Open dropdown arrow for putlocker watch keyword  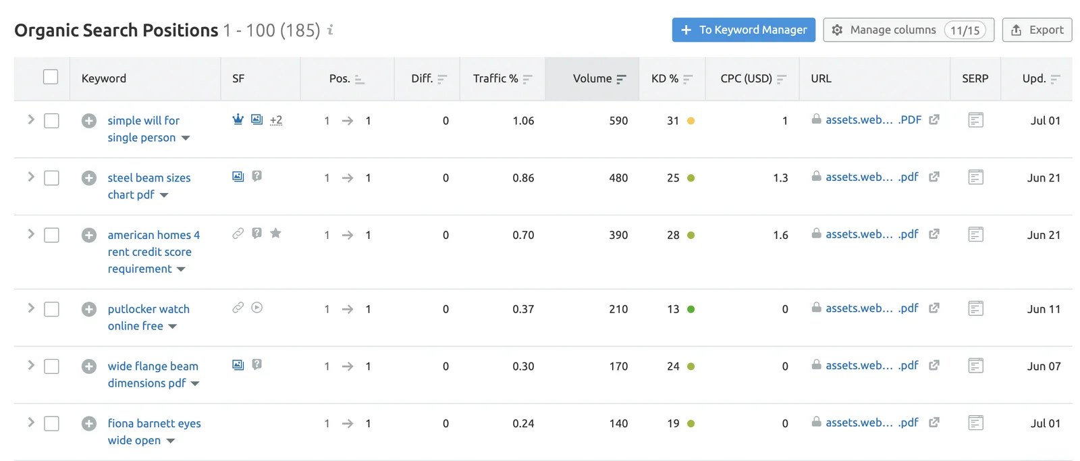click(x=172, y=327)
